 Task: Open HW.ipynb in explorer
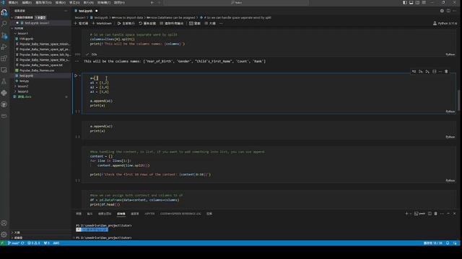(x=26, y=39)
